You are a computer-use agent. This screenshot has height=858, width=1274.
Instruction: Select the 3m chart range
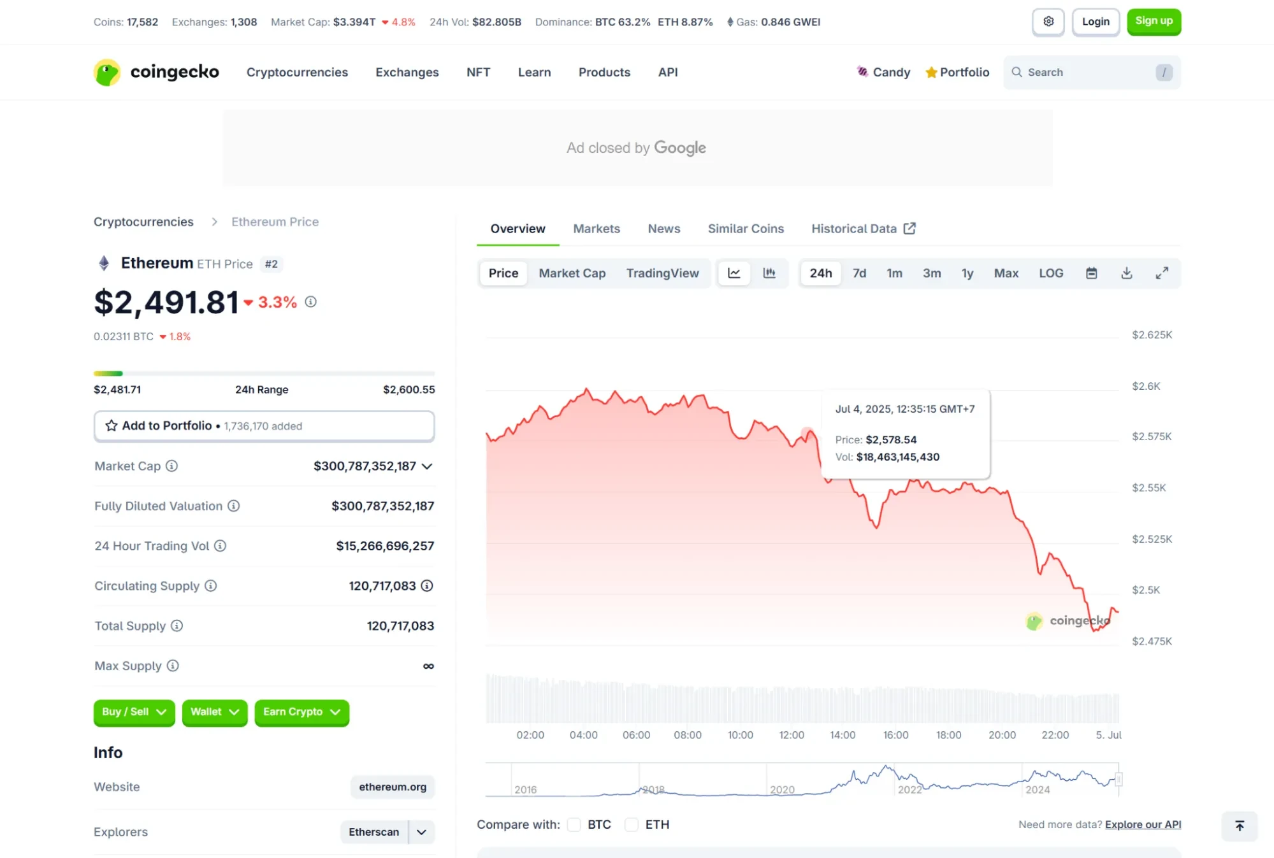pos(932,273)
